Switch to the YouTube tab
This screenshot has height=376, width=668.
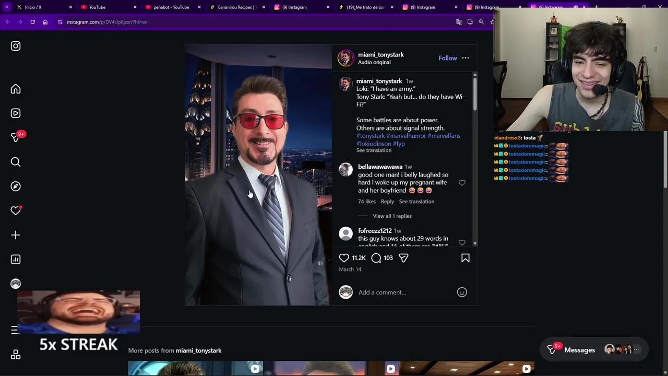tap(108, 7)
